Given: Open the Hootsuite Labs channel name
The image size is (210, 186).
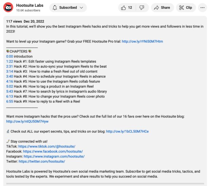Looking at the screenshot, I should pyautogui.click(x=30, y=5).
